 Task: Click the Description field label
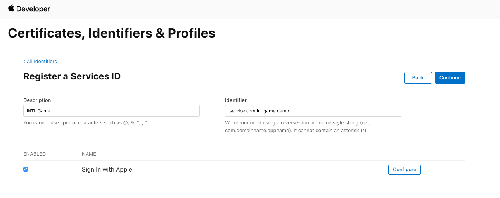tap(37, 100)
